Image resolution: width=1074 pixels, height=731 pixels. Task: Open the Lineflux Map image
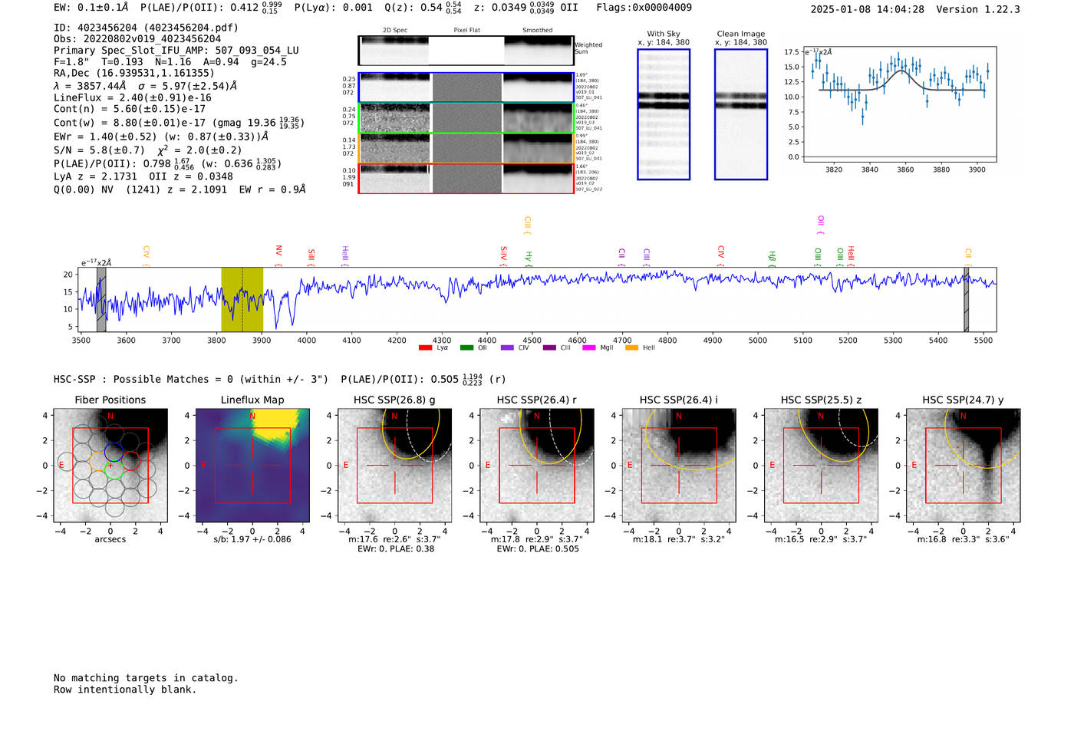[252, 466]
